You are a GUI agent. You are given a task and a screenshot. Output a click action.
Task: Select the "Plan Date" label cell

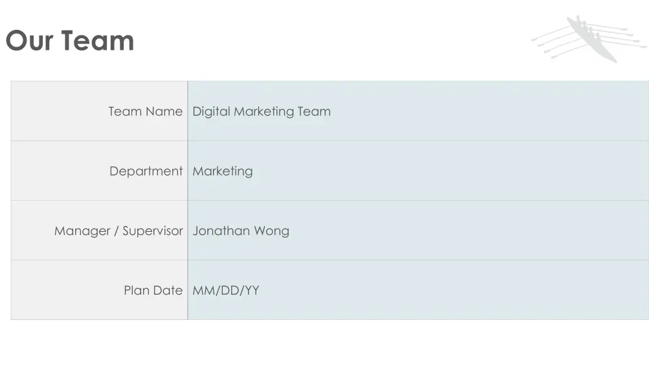click(99, 289)
